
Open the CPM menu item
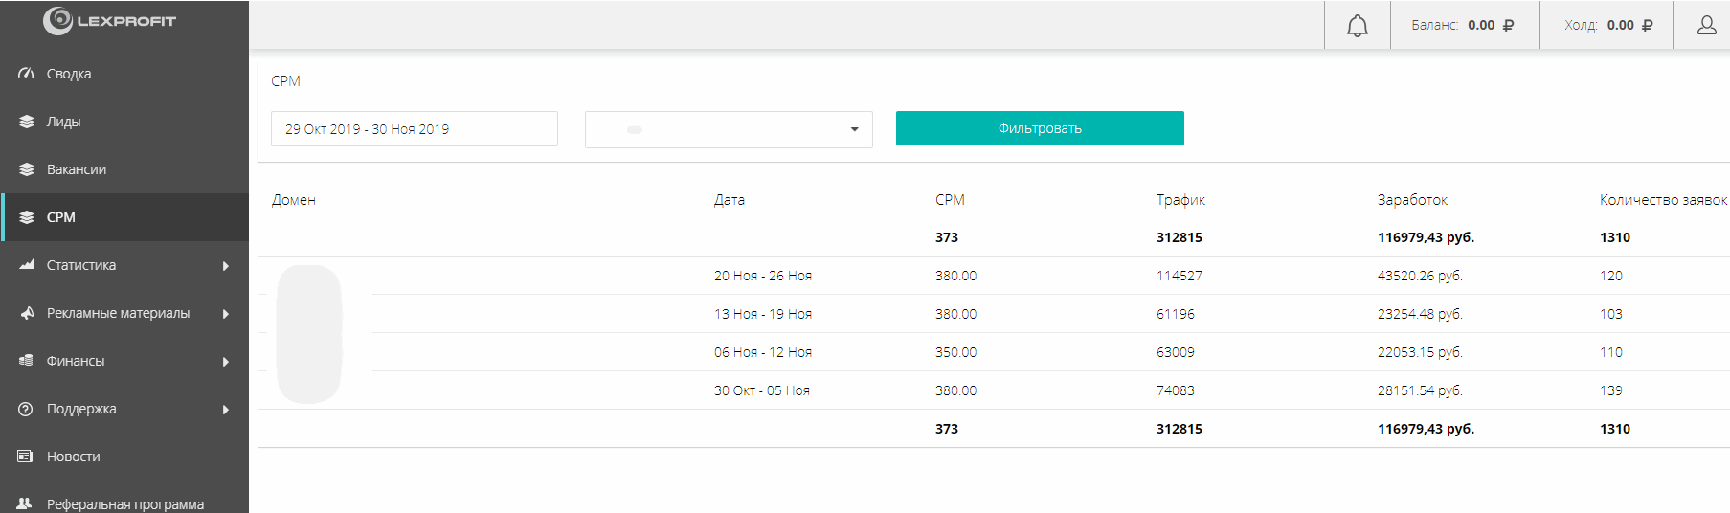click(61, 217)
